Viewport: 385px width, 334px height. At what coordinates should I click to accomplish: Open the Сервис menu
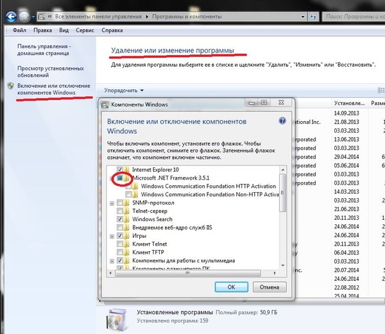point(85,30)
